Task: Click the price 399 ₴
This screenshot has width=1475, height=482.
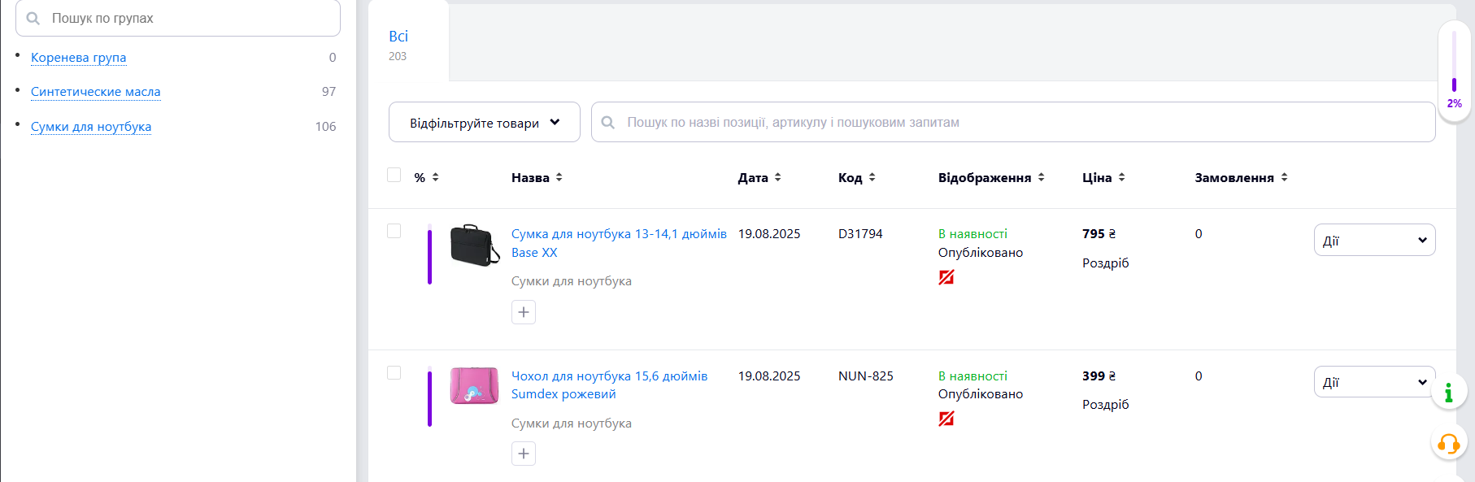Action: pos(1099,376)
